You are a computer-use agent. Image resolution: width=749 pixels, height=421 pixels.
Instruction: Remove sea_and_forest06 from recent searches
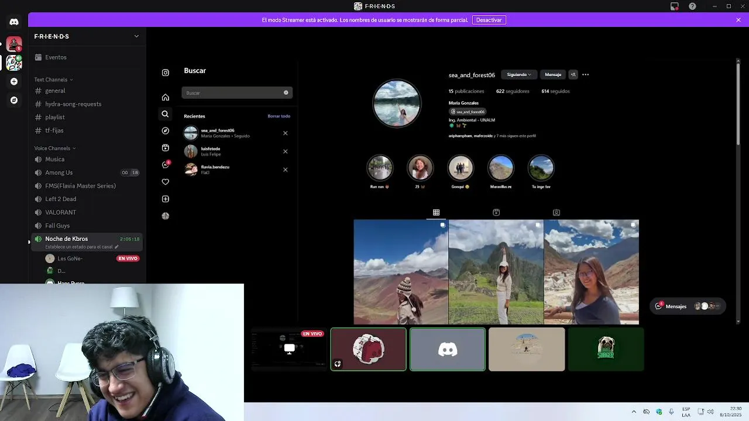(286, 133)
